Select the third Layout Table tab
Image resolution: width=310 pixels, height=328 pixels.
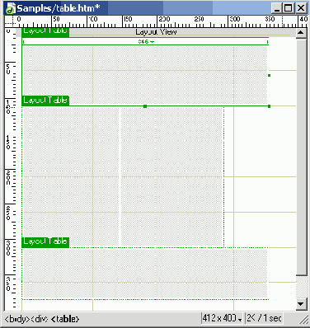click(x=45, y=241)
